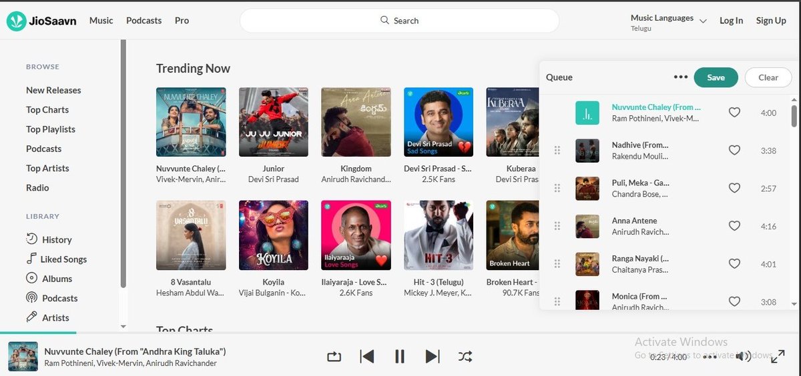Viewport: 801px width, 376px height.
Task: Go to New Releases
Action: click(x=53, y=90)
